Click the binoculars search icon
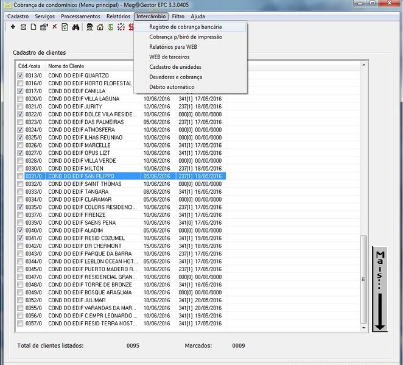The image size is (403, 365). [76, 27]
